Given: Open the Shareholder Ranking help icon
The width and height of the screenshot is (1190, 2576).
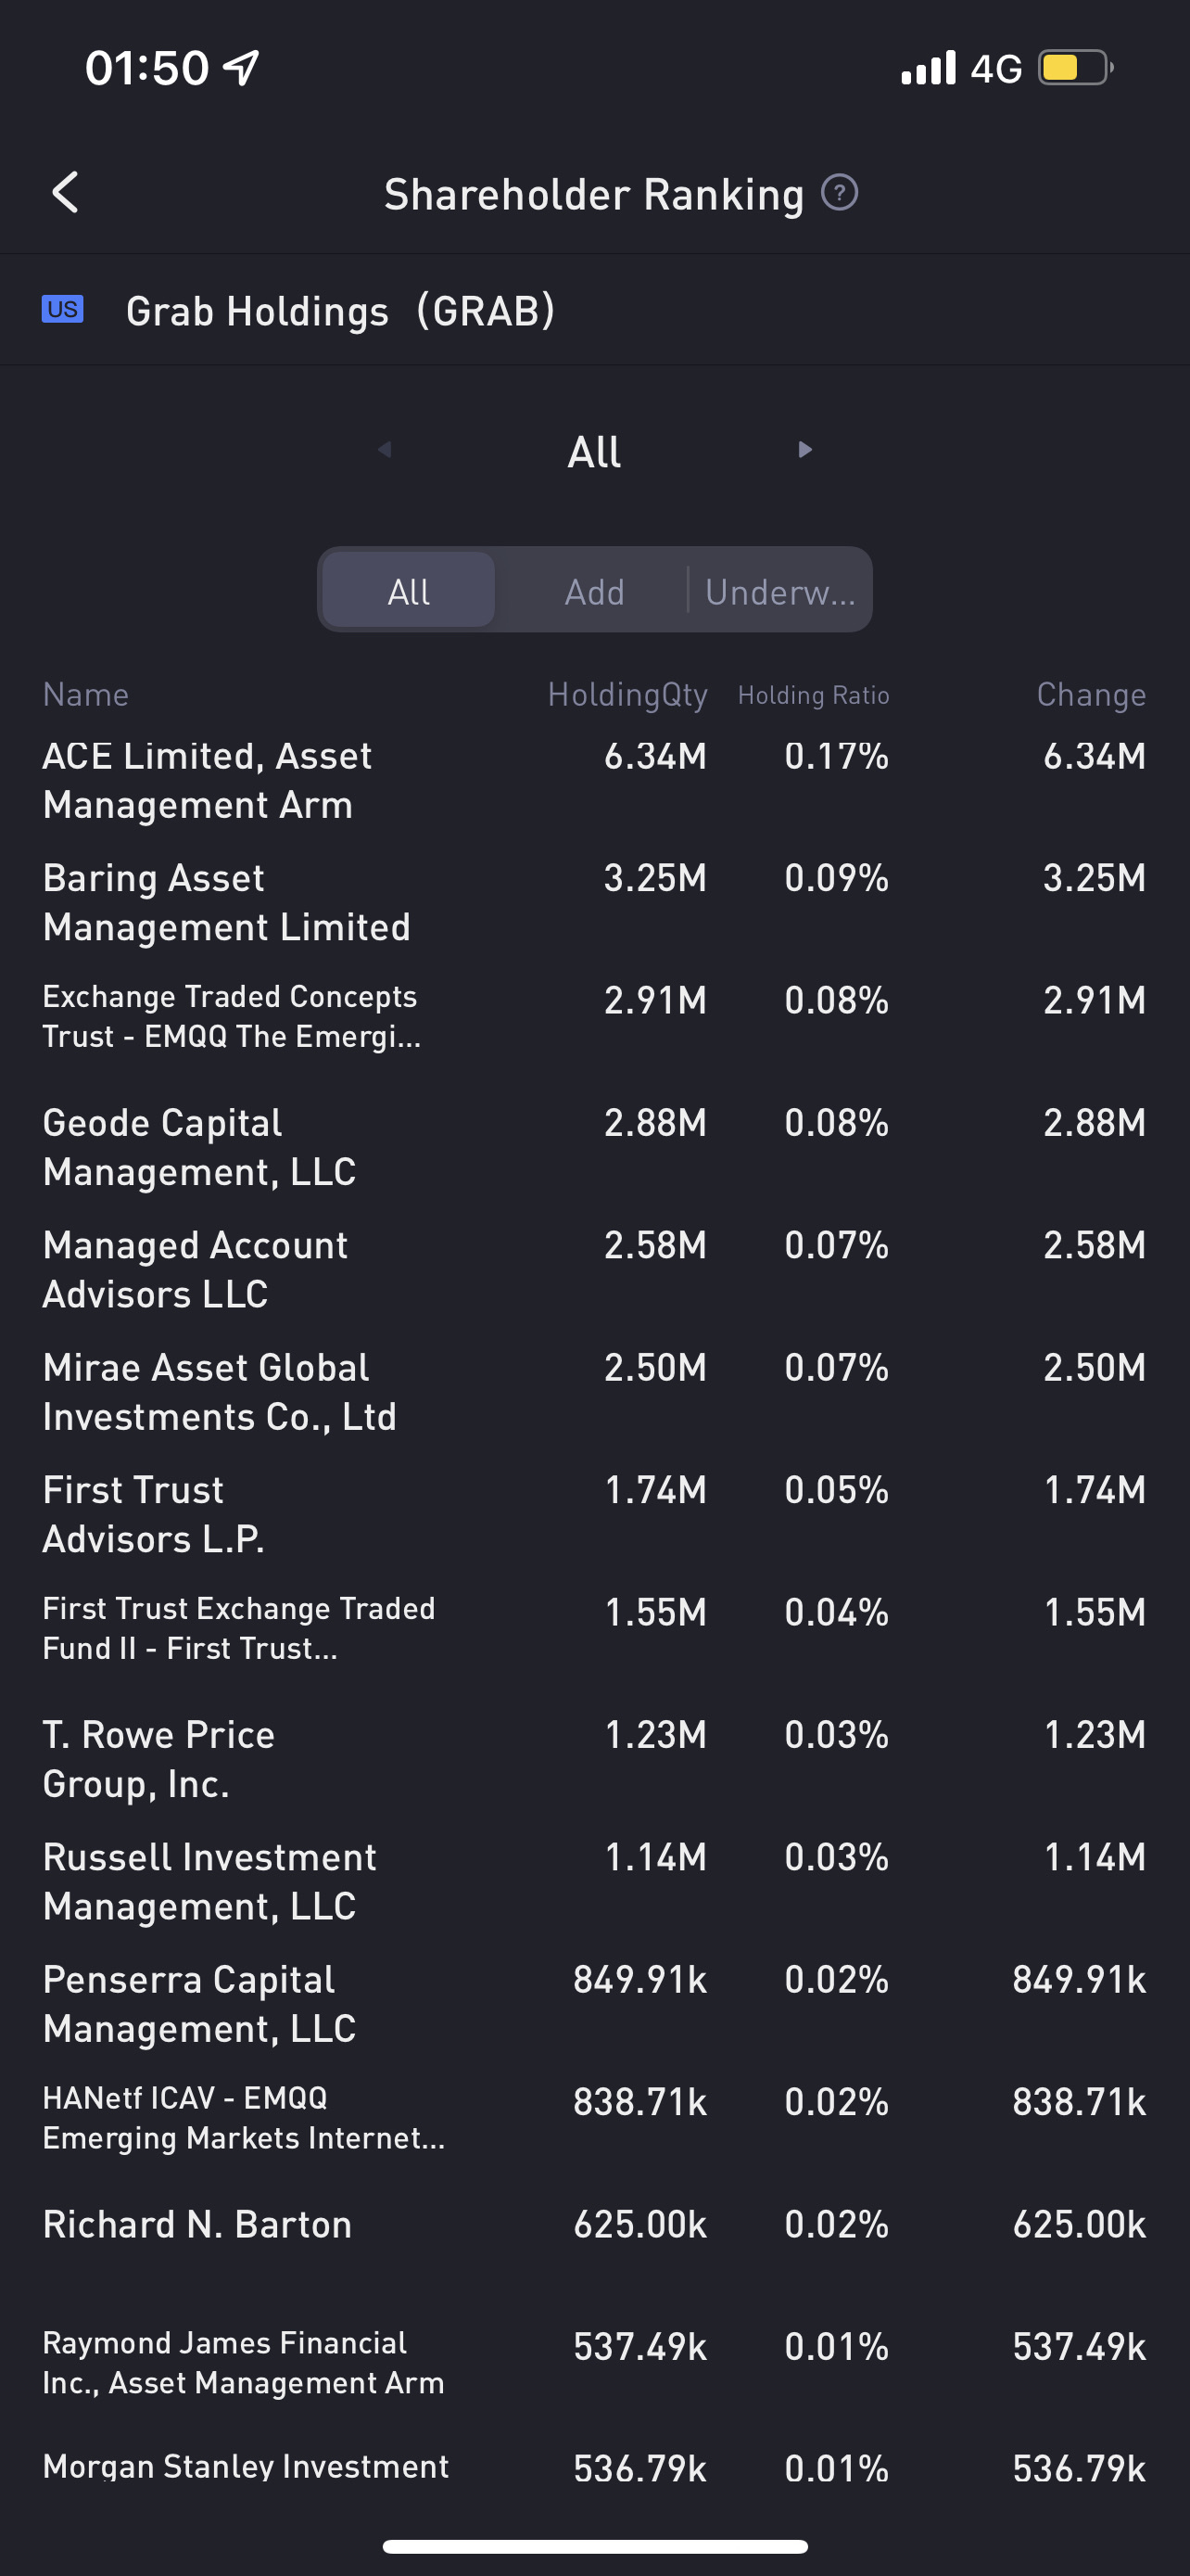Looking at the screenshot, I should (840, 192).
